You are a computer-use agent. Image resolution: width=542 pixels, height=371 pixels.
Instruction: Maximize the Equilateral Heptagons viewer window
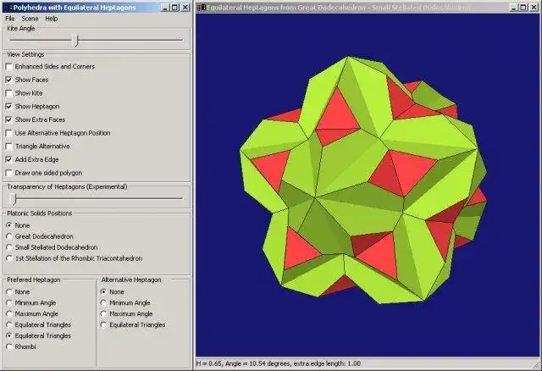[523, 8]
